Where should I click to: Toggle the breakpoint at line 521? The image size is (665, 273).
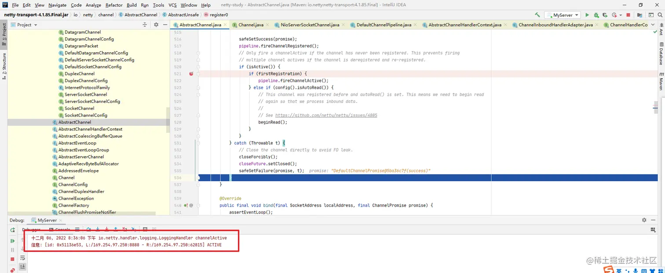[191, 74]
